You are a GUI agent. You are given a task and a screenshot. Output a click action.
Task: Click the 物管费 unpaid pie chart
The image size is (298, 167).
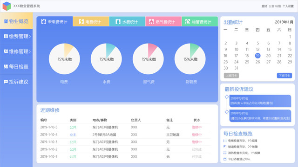(190, 59)
